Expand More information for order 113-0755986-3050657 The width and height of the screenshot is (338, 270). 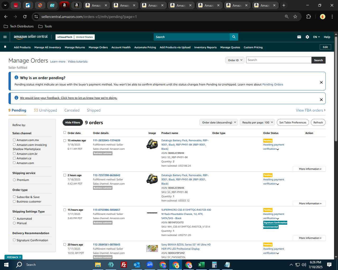click(x=309, y=238)
